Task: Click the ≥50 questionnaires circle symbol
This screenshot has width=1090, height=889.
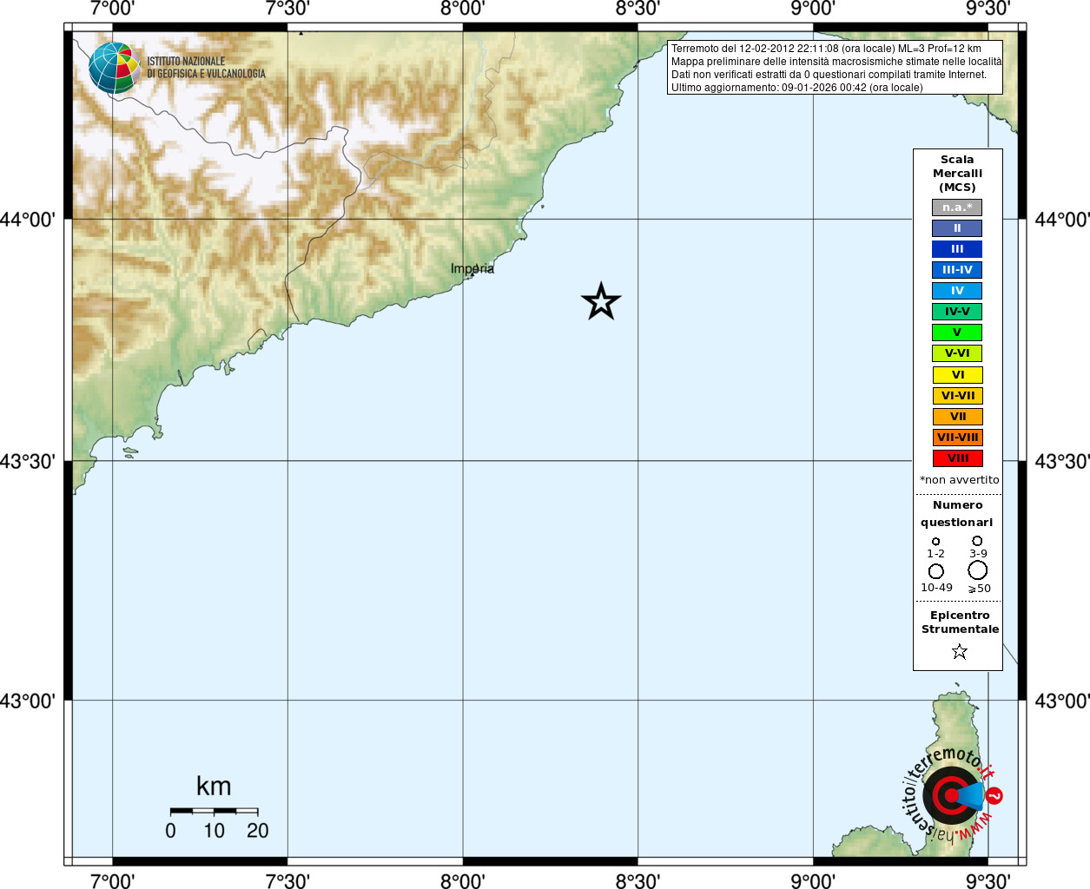Action: [x=977, y=570]
